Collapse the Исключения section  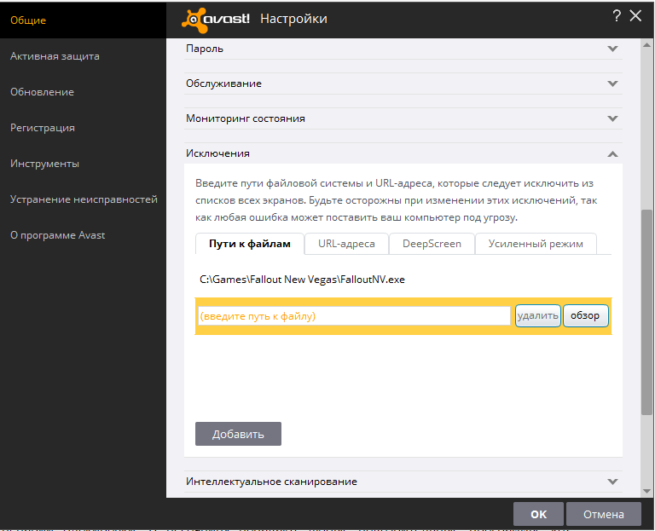point(612,153)
